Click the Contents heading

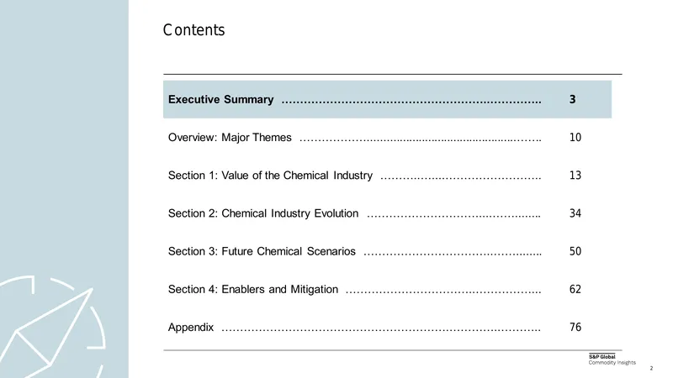(x=194, y=30)
